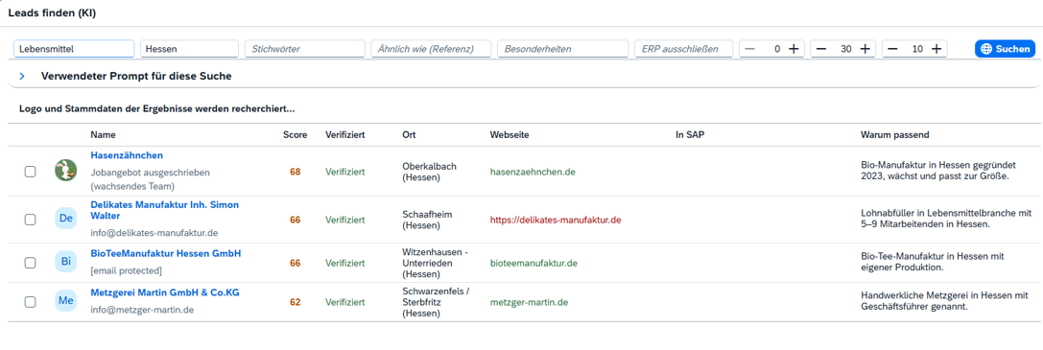Click the Besonderheiten input field

pos(562,49)
